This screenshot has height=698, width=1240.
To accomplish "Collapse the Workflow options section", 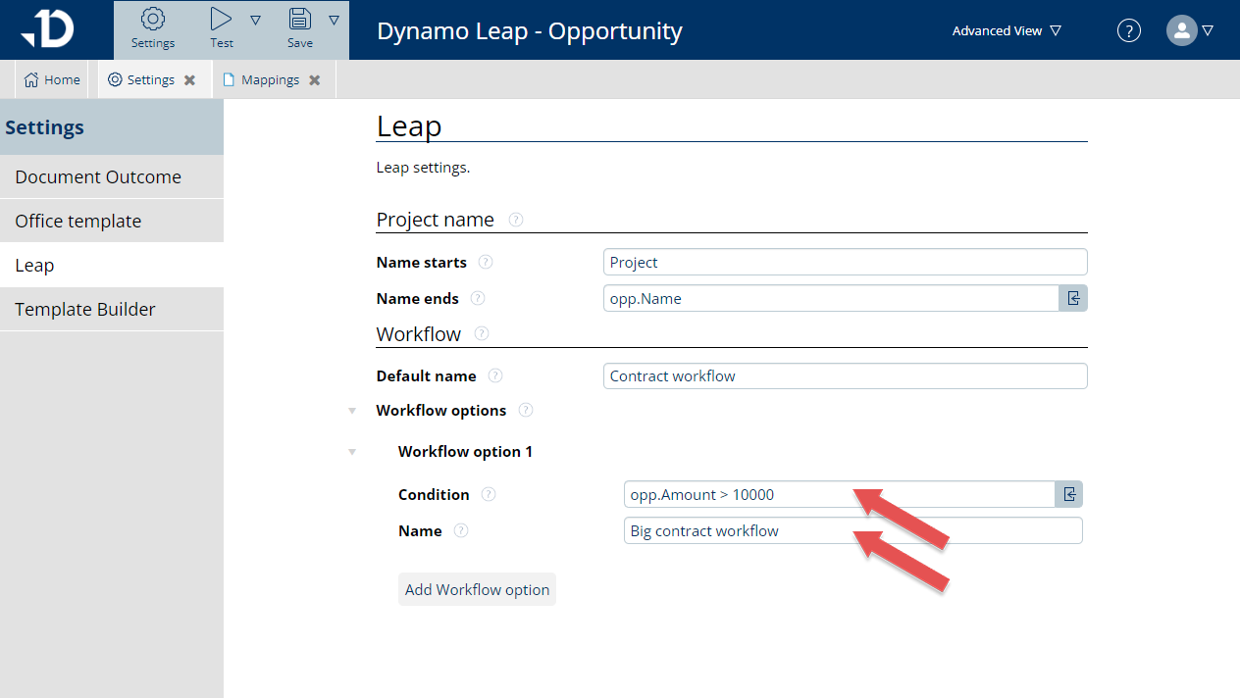I will click(352, 411).
